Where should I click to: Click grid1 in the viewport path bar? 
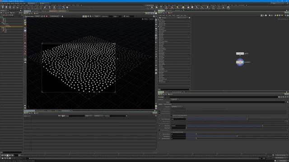[37, 13]
